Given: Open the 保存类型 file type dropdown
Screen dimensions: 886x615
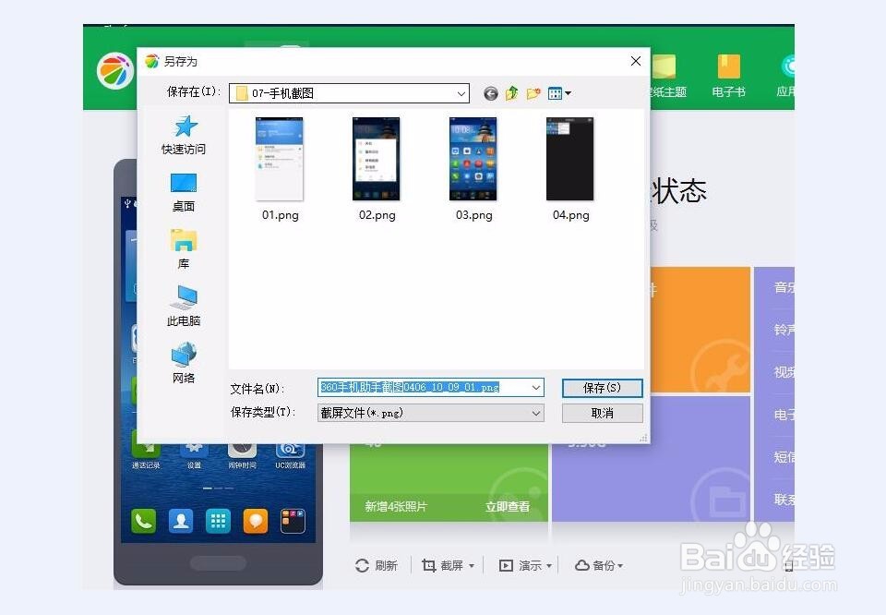Looking at the screenshot, I should (x=535, y=413).
